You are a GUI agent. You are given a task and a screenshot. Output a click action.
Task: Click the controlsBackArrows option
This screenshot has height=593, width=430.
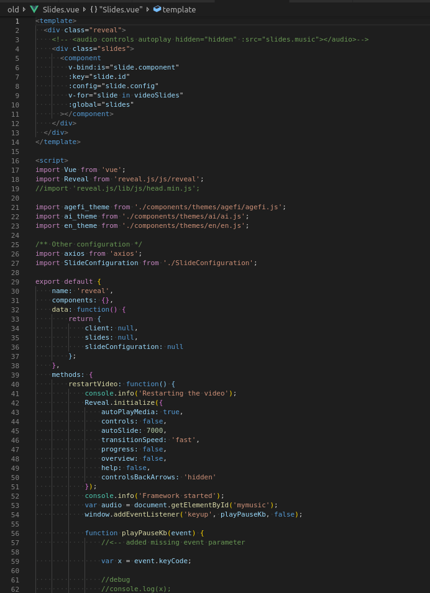[138, 477]
